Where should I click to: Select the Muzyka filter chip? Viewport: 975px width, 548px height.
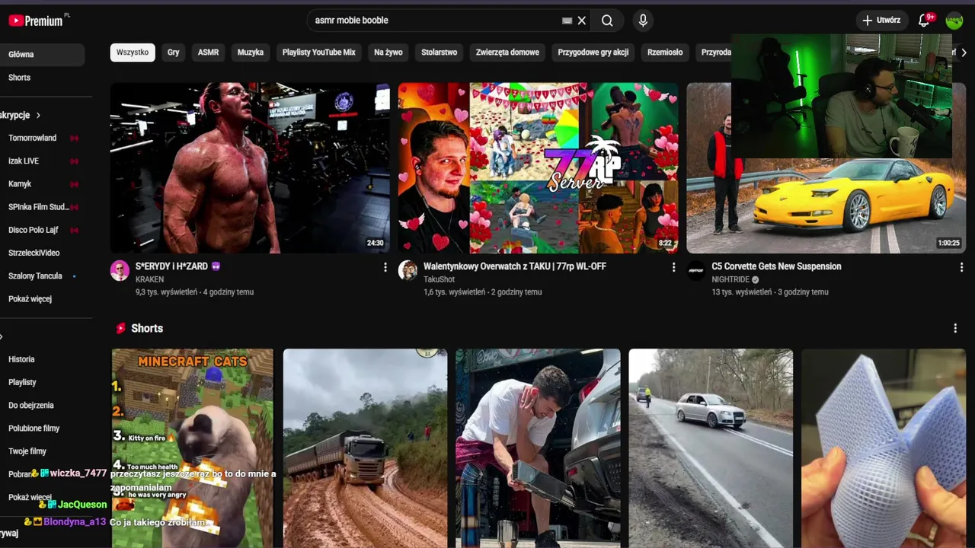(x=251, y=53)
